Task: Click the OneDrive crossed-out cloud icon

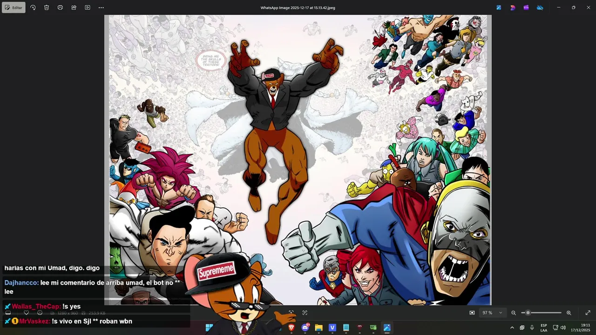Action: 540,7
